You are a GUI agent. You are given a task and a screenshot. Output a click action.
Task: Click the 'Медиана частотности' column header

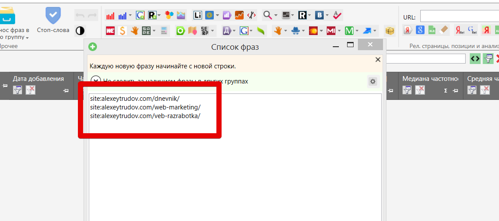(x=430, y=79)
